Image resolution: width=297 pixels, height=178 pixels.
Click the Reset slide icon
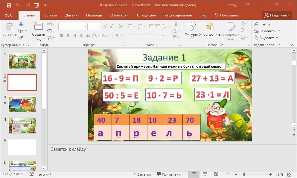[x=49, y=31]
